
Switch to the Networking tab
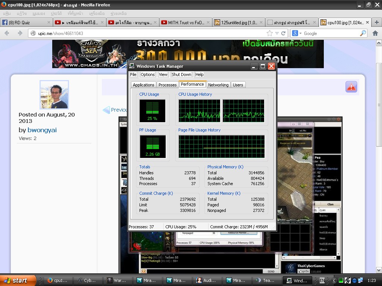click(218, 85)
